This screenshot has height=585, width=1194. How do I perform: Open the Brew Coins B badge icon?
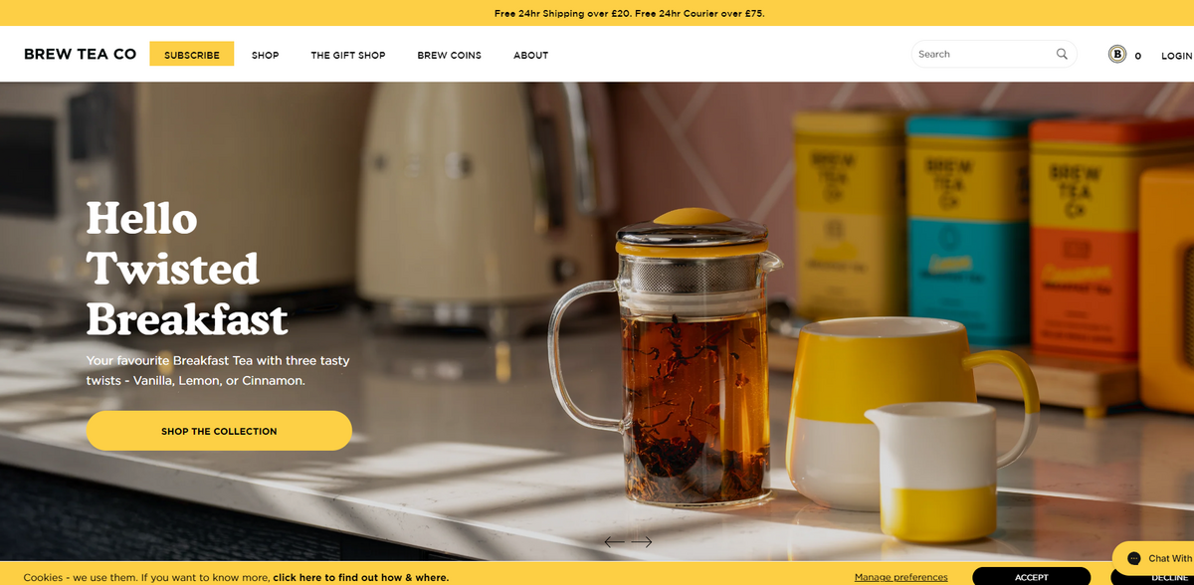point(1117,55)
